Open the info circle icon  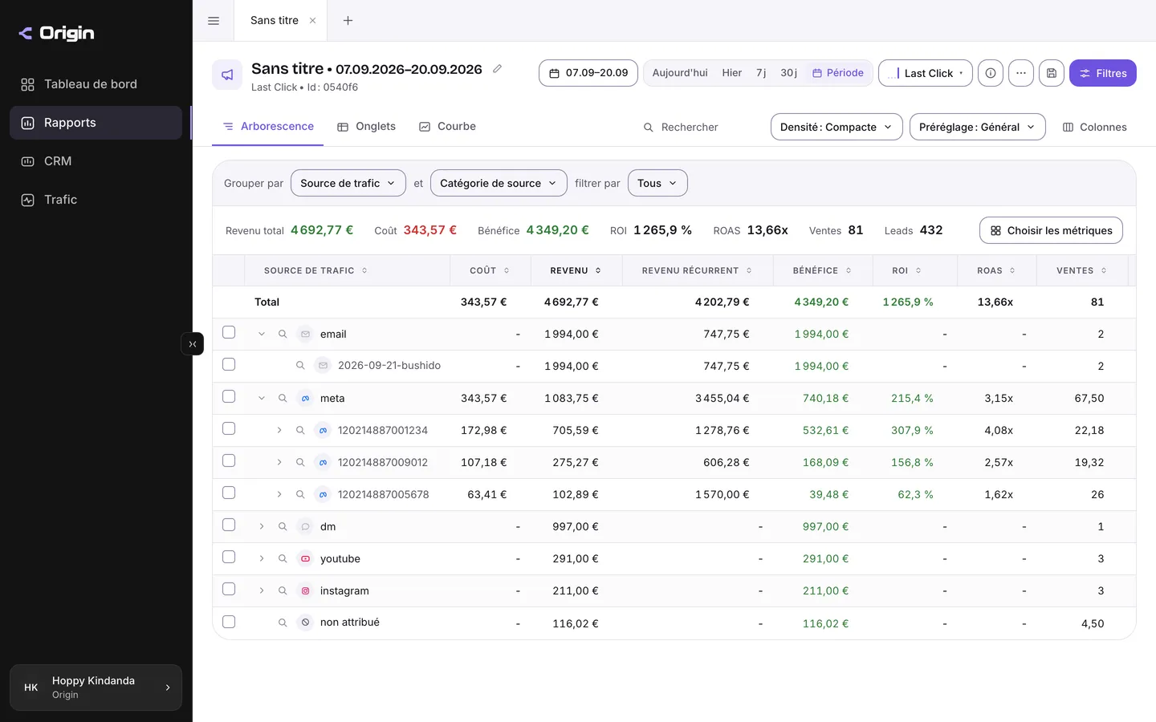(991, 73)
